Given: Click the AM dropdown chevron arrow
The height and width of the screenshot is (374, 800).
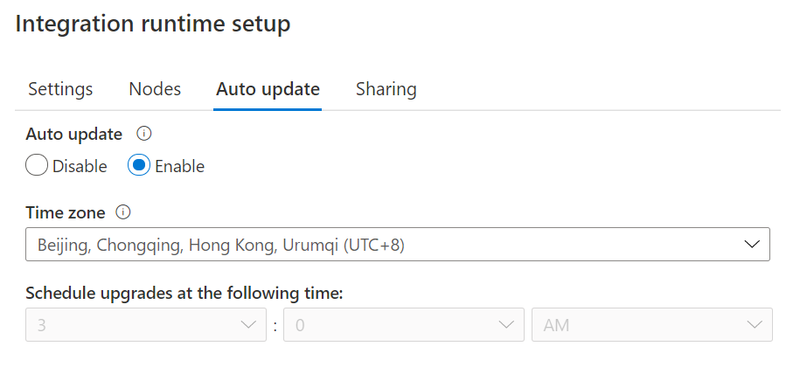Looking at the screenshot, I should [755, 325].
